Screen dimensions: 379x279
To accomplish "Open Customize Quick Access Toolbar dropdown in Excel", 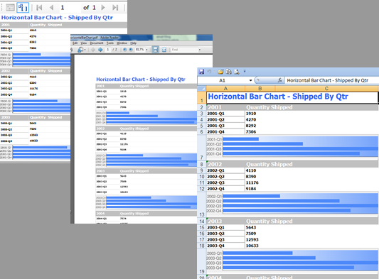I will click(245, 71).
